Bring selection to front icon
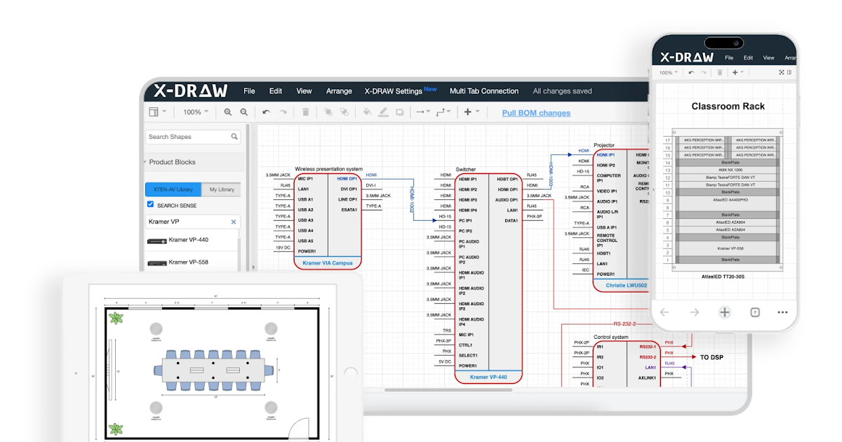Viewport: 842px width, 442px height. 328,112
